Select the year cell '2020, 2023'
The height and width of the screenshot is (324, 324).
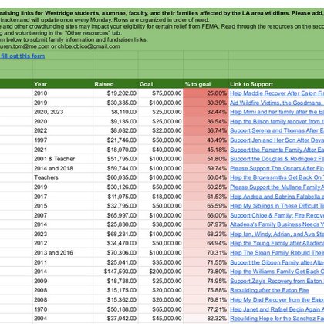62,112
